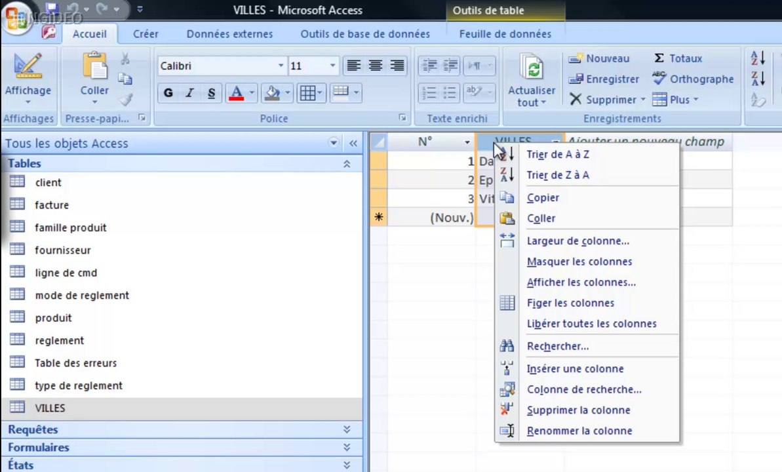Screen dimensions: 782x472
Task: Expand the Requêtes group
Action: click(x=347, y=429)
